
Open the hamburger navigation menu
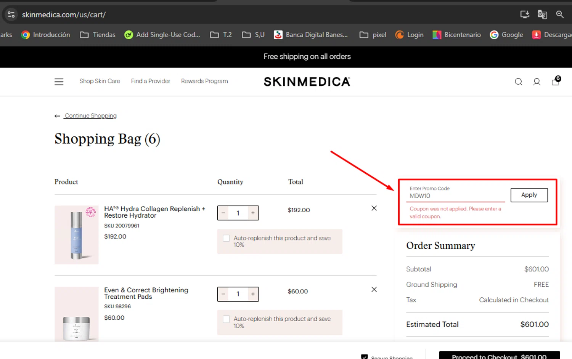click(59, 82)
